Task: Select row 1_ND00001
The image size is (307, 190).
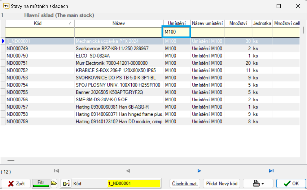Action: pos(152,41)
